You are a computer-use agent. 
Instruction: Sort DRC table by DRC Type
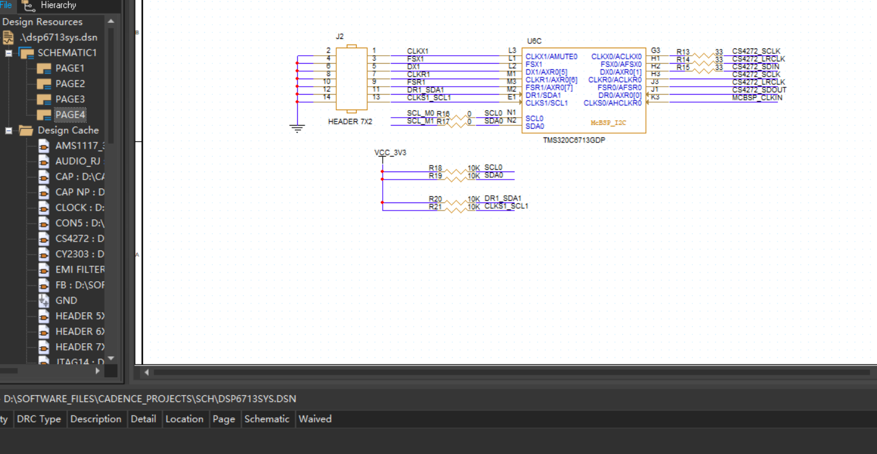(39, 419)
